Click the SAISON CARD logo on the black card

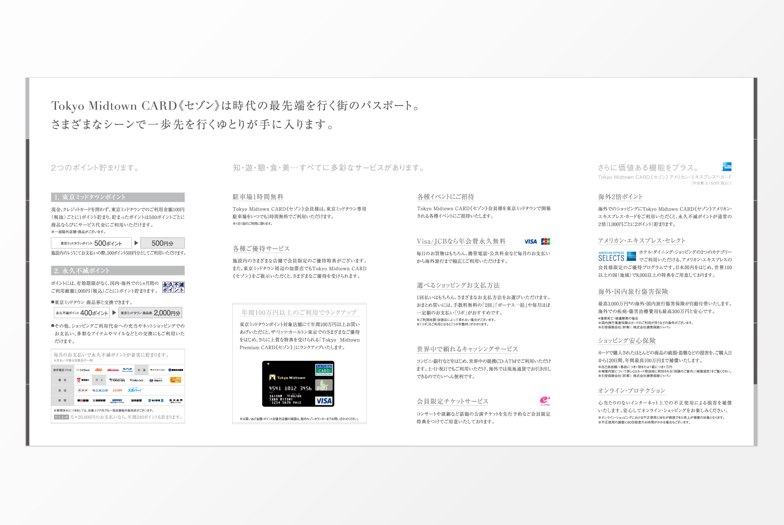[x=324, y=370]
